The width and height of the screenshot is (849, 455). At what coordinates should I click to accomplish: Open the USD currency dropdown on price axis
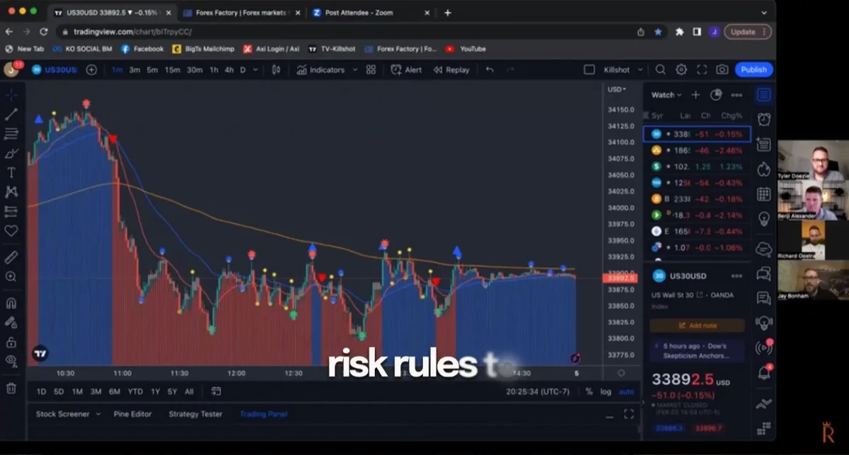point(617,89)
